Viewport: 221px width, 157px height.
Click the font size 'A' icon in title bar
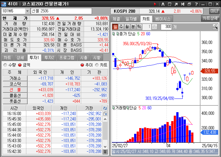[163, 4]
